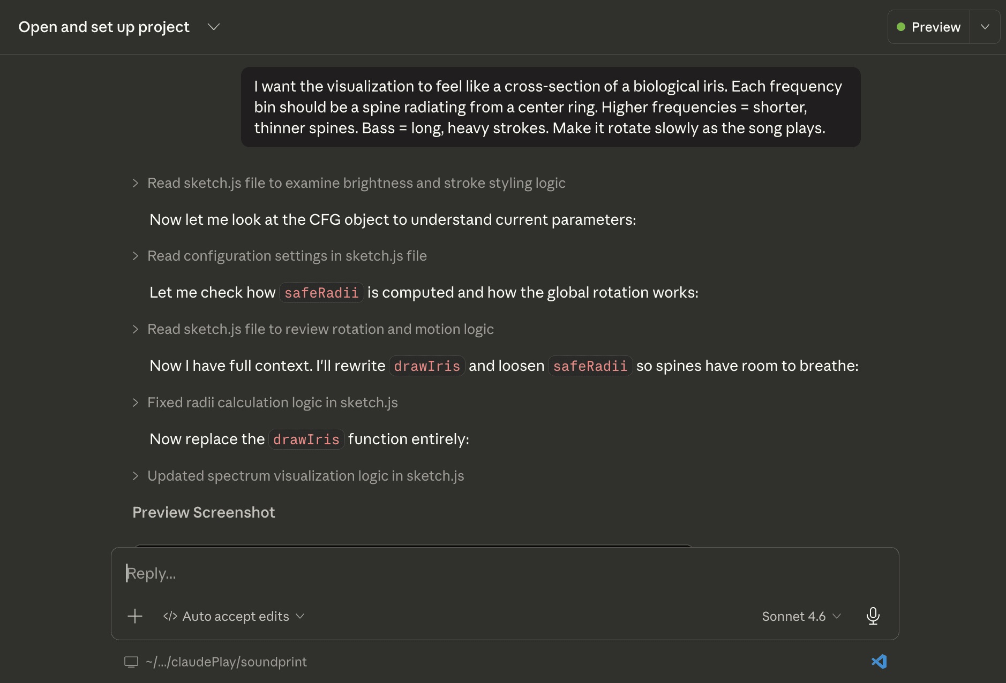Open project in VS Code icon

click(x=879, y=662)
